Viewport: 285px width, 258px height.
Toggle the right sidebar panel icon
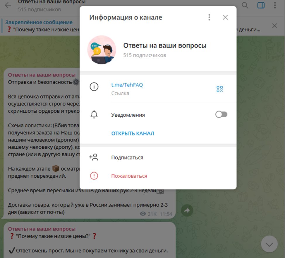261,5
